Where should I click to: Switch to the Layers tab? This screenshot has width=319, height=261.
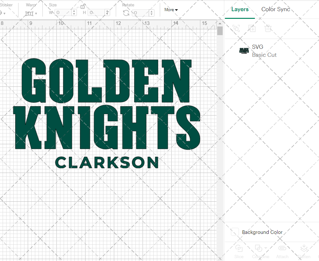point(240,9)
